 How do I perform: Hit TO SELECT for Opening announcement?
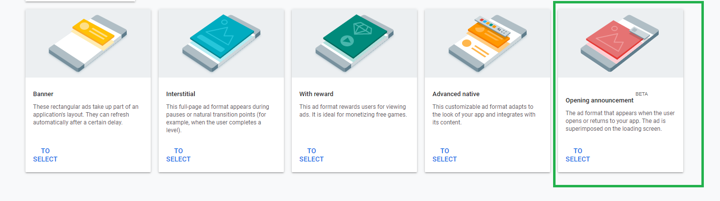click(578, 155)
